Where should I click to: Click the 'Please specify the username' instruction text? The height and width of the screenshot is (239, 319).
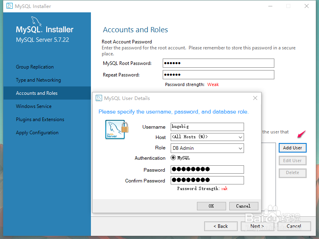click(173, 112)
